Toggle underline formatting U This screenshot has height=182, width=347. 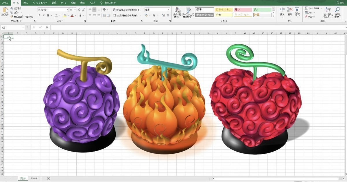point(48,15)
